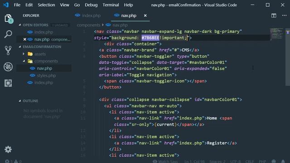Click the 'Home' text in code
The image size is (290, 163).
point(212,118)
